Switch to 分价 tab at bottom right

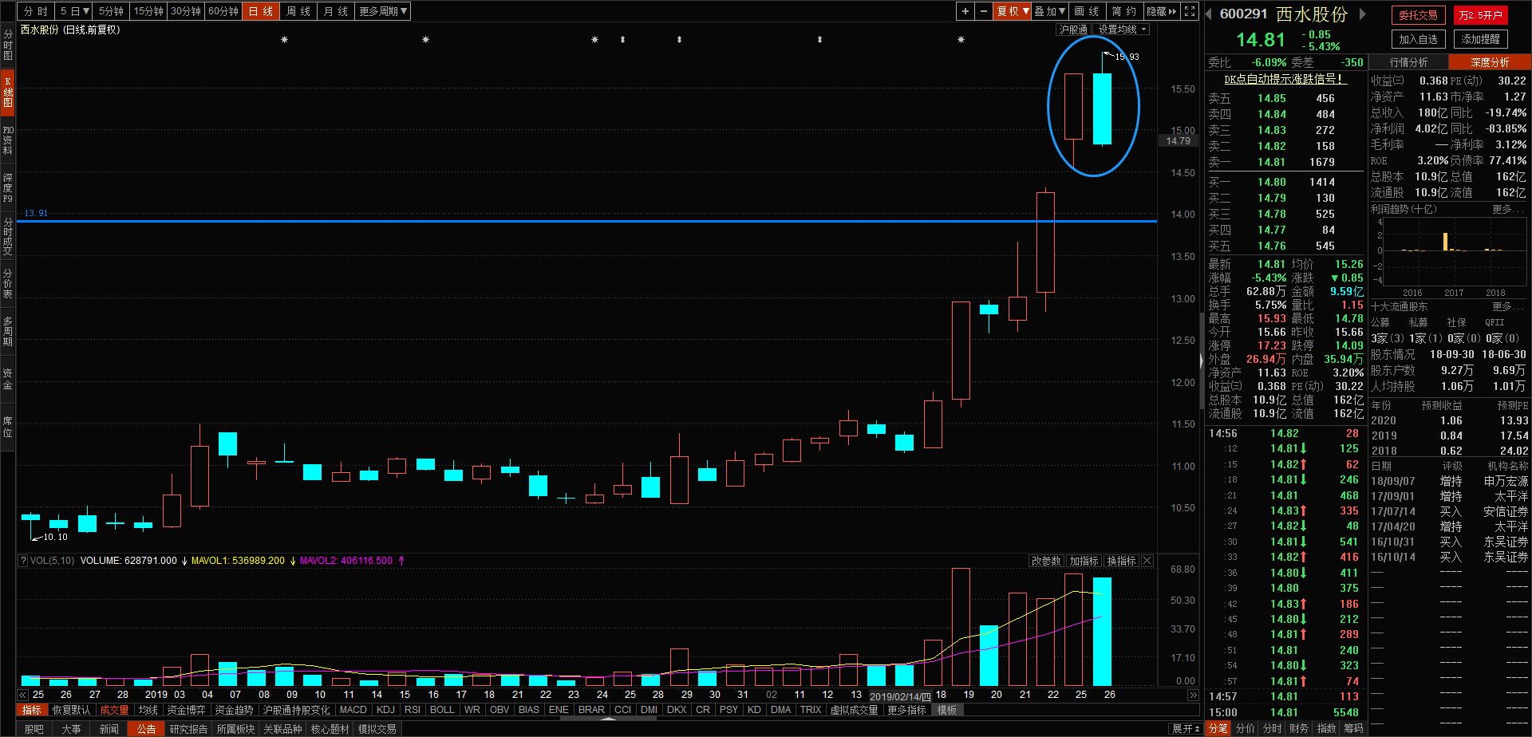[1245, 728]
